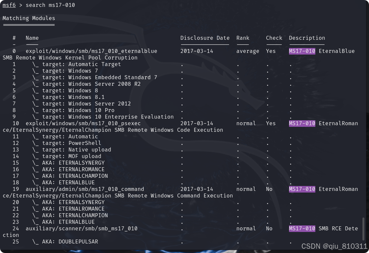This screenshot has height=253, width=369.
Task: Click 'target: Windows Server 2012' row
Action: click(x=81, y=103)
